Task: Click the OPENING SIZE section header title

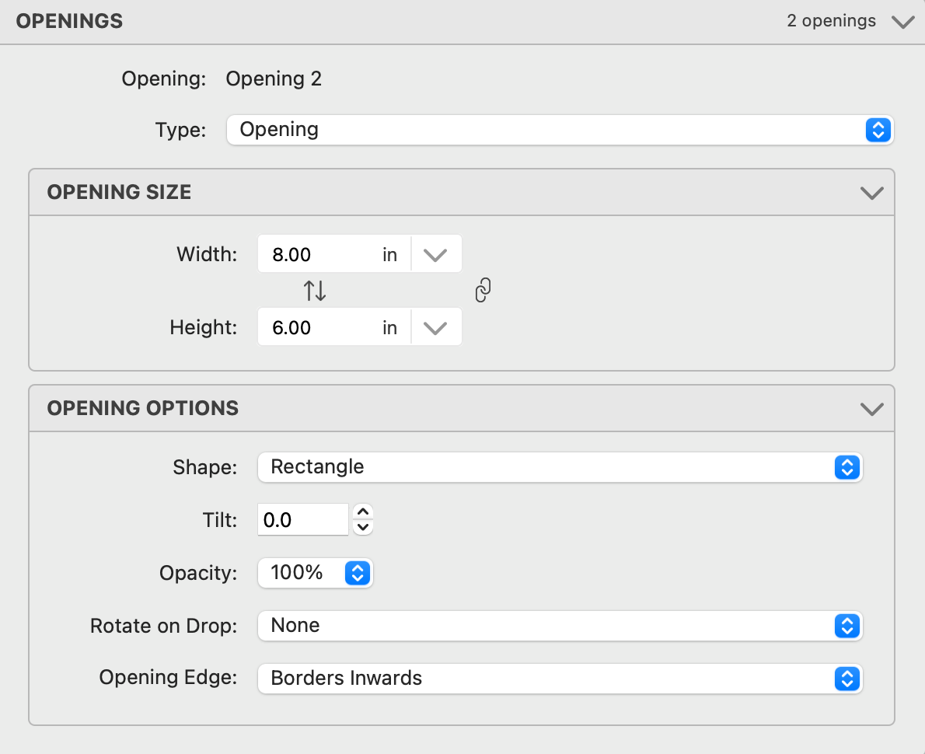Action: coord(119,193)
